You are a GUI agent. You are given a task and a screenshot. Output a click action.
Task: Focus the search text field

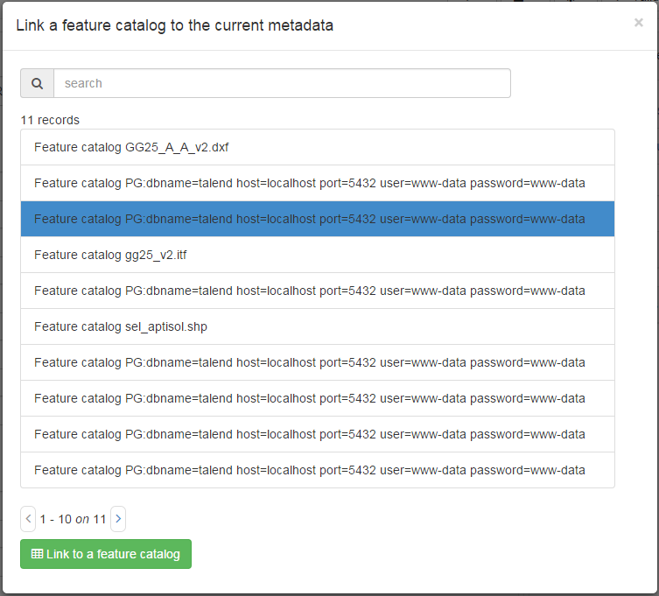click(x=282, y=83)
